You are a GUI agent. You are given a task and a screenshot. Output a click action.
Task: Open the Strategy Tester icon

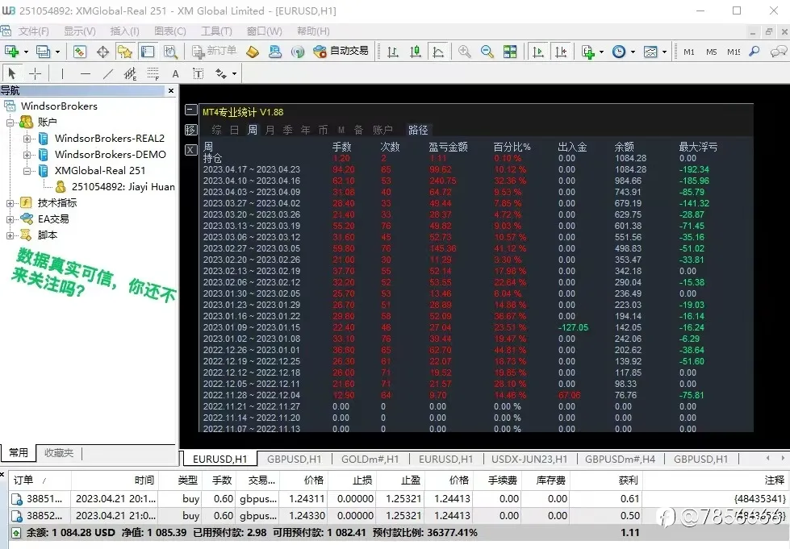[x=170, y=52]
